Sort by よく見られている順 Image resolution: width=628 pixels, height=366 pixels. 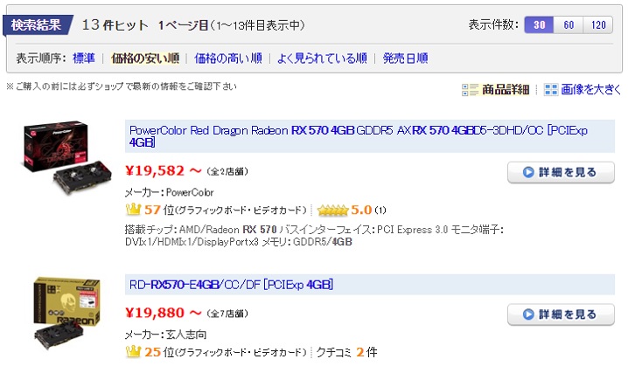tap(322, 59)
